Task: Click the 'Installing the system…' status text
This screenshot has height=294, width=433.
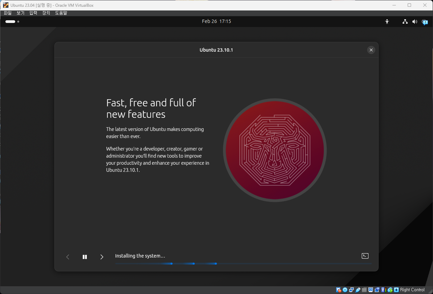Action: 140,256
